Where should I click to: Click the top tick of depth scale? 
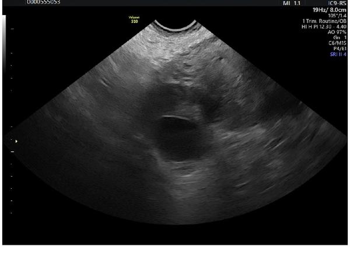coord(12,29)
